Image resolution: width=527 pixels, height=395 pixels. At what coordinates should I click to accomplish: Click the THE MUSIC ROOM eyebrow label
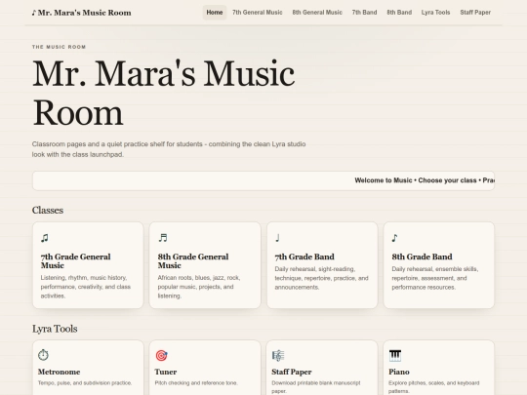59,47
